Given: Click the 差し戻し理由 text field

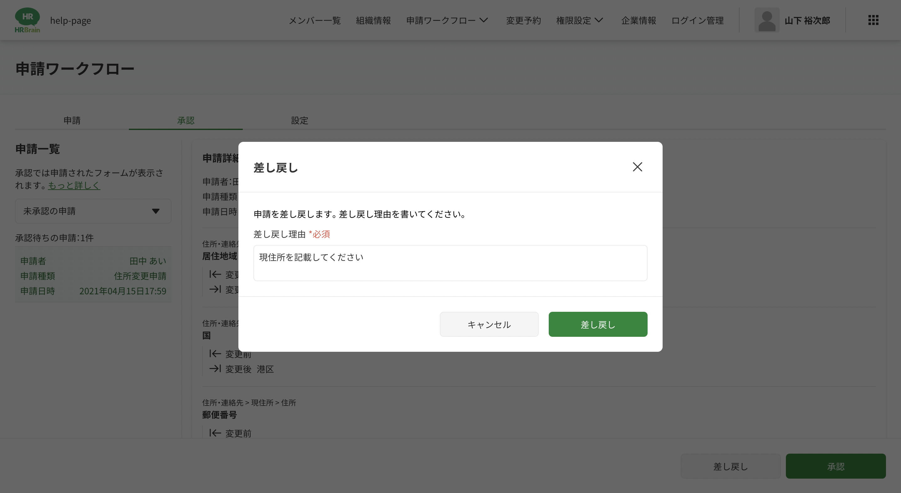Looking at the screenshot, I should point(450,263).
